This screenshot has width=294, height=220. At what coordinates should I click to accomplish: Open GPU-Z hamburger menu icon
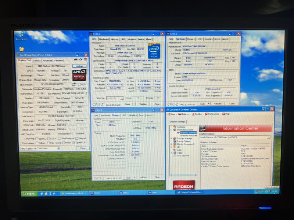86,59
